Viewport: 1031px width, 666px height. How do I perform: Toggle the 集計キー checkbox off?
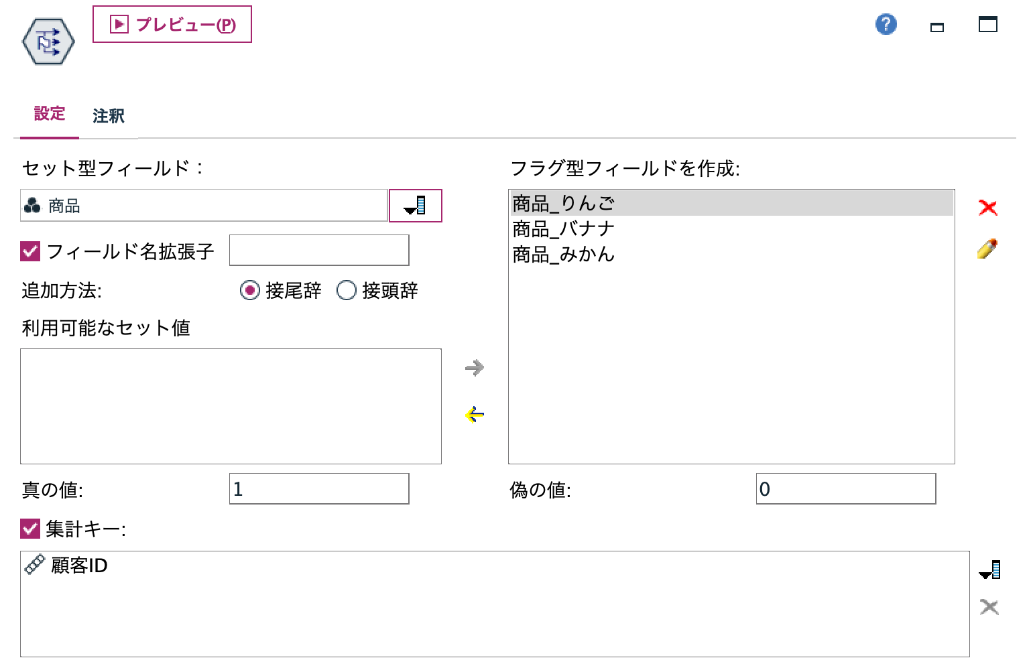tap(29, 529)
